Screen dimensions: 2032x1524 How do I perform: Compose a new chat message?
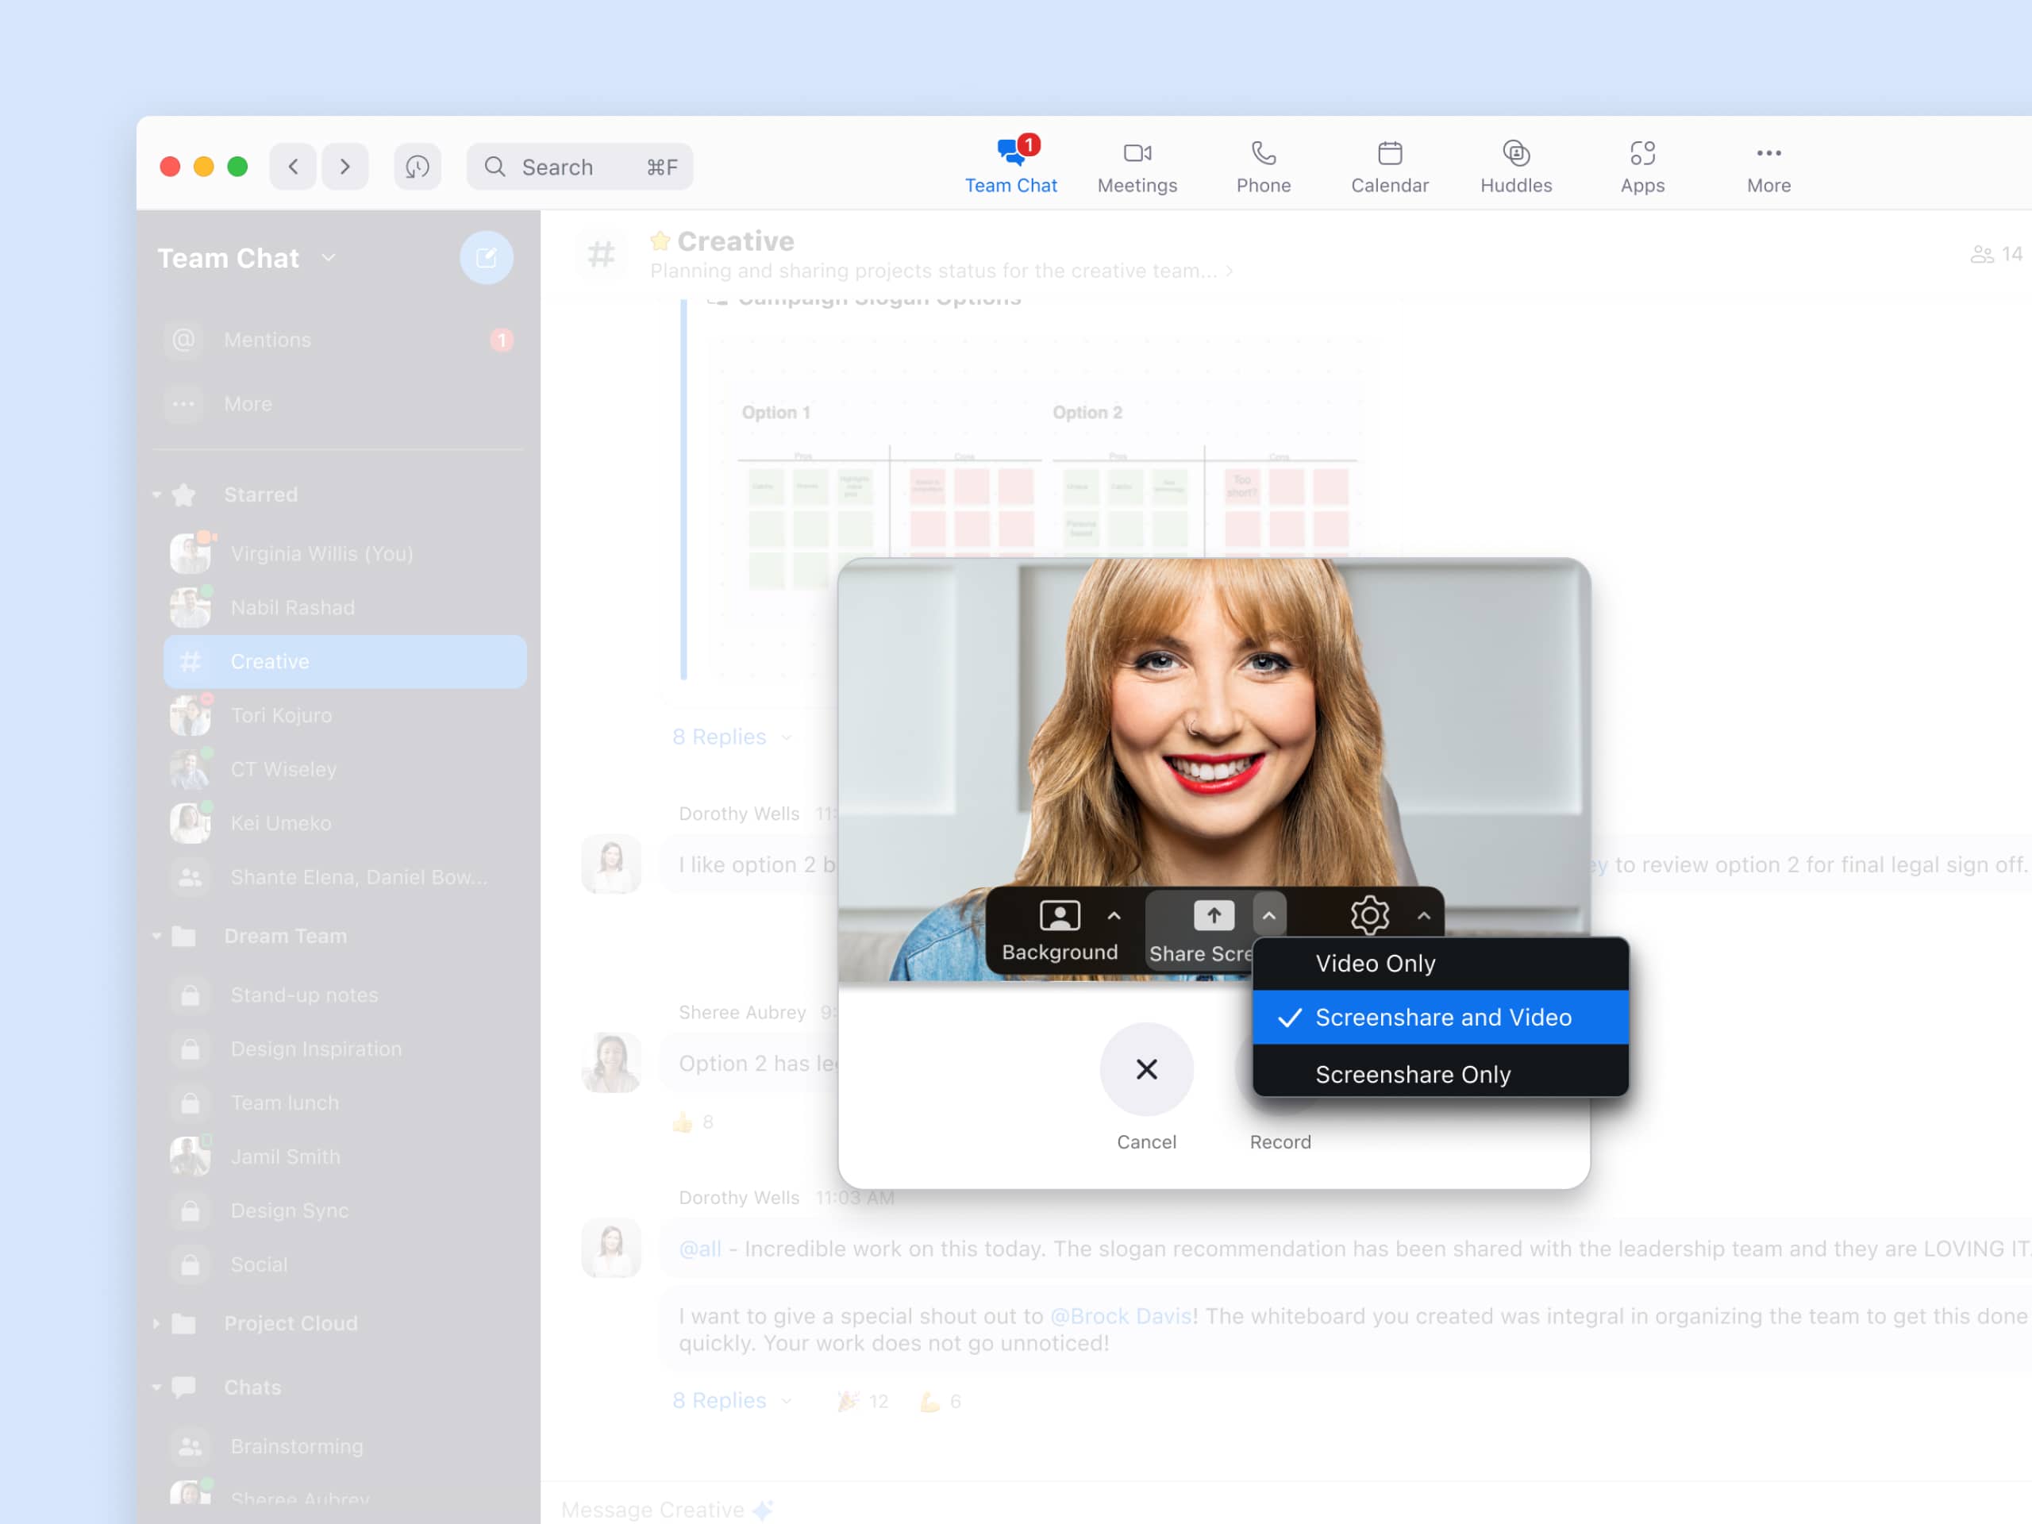coord(487,258)
